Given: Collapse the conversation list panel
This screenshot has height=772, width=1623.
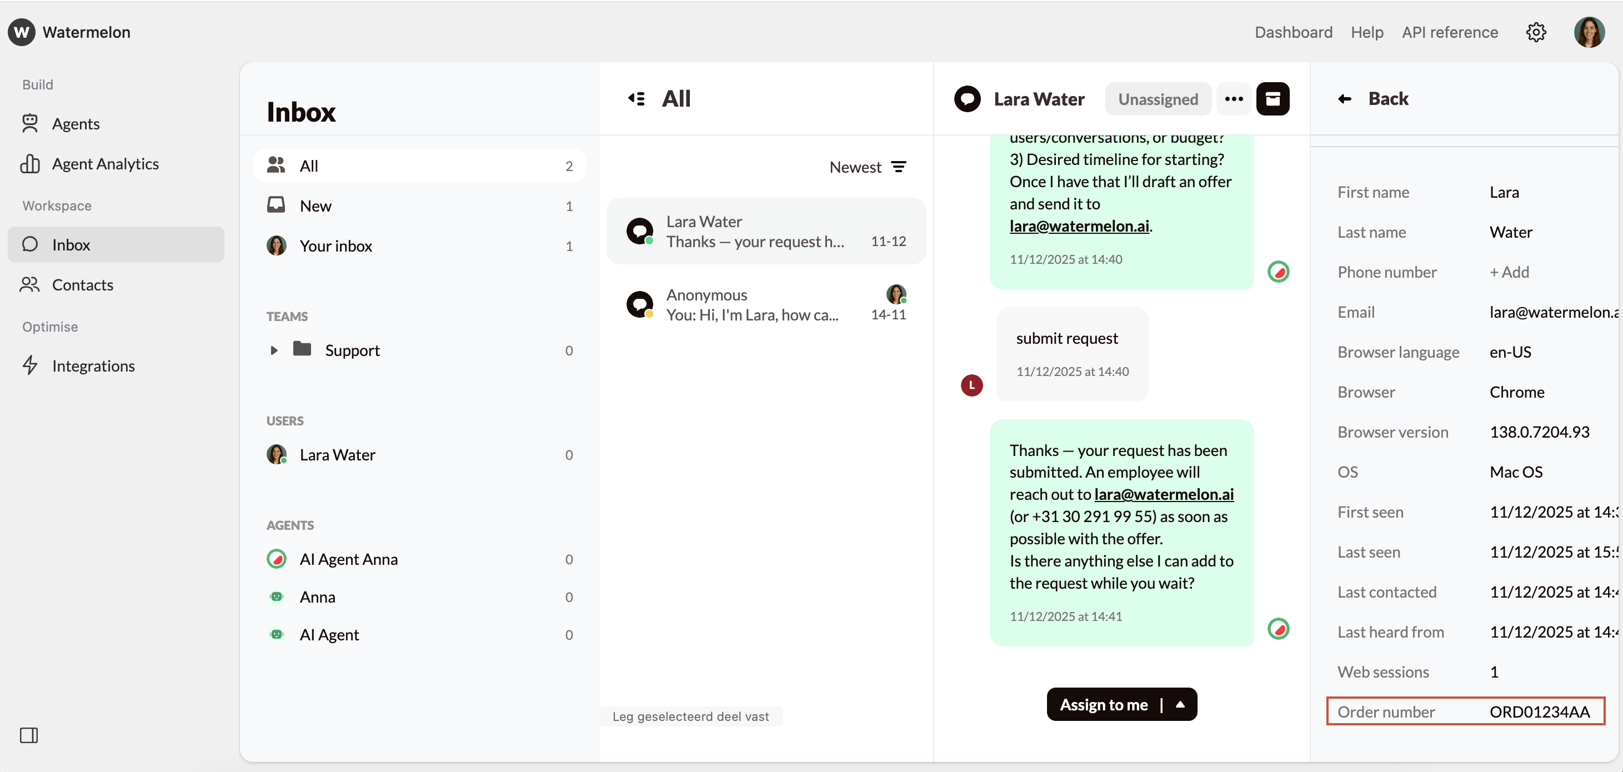Looking at the screenshot, I should click(x=637, y=98).
